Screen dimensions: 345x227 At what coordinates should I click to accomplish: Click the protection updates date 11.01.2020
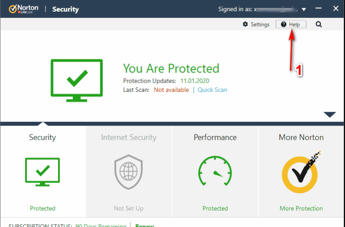(x=195, y=81)
